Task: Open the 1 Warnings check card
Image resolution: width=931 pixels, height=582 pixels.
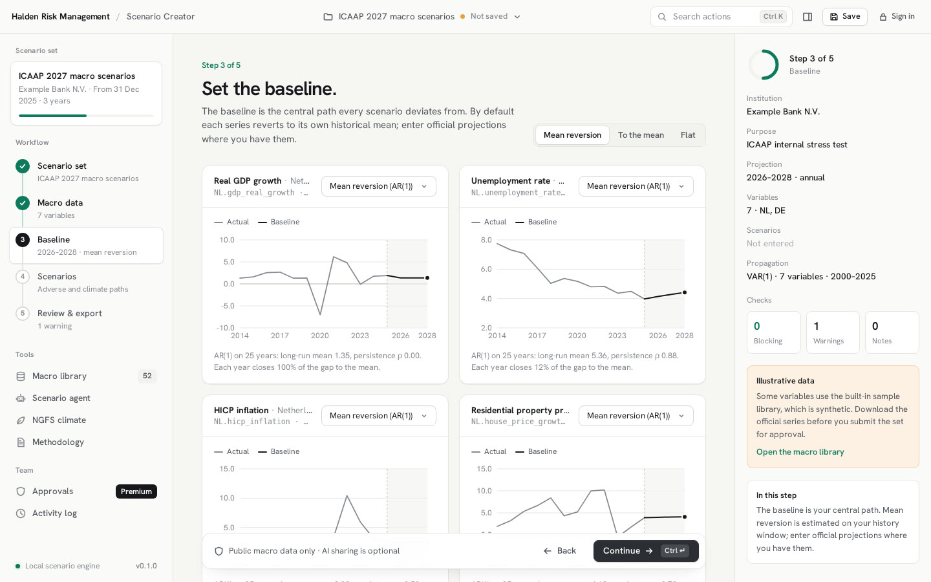Action: pyautogui.click(x=833, y=332)
